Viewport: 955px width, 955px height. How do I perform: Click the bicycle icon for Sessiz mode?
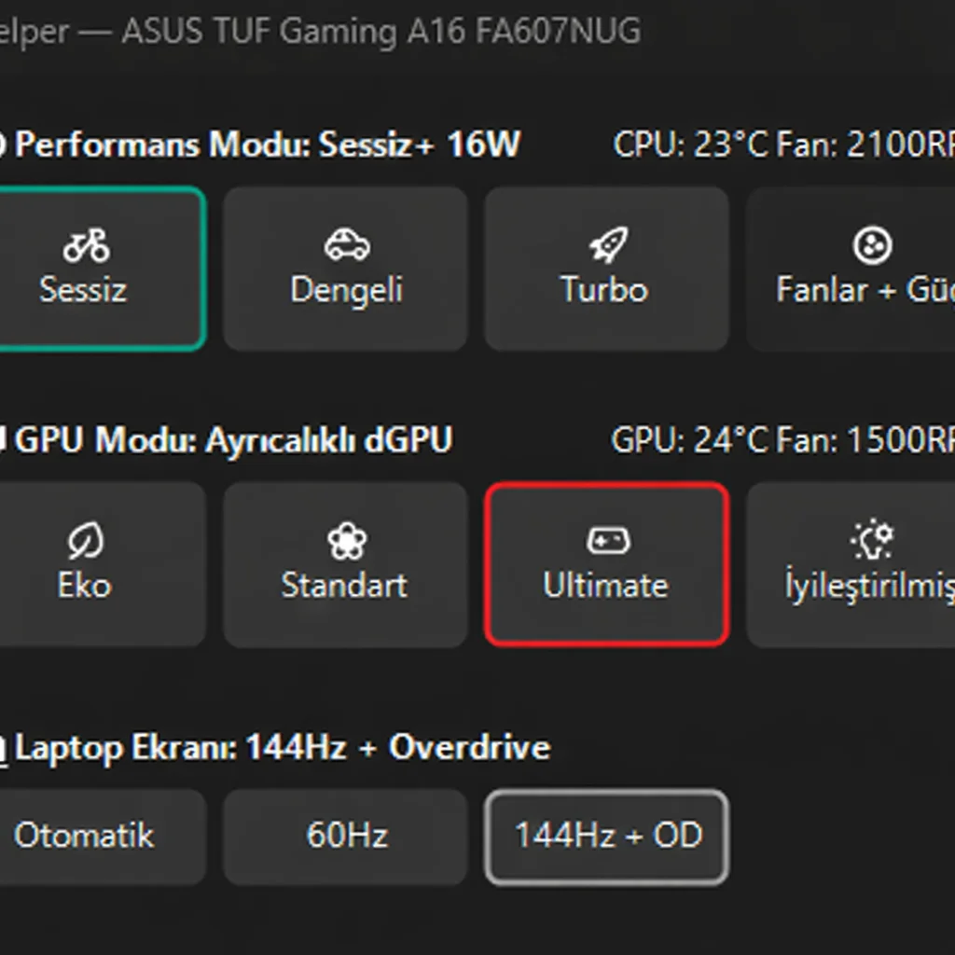click(86, 246)
